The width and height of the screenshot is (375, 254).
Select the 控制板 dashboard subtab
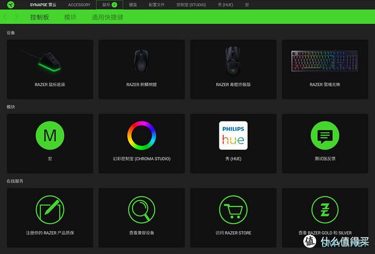40,17
